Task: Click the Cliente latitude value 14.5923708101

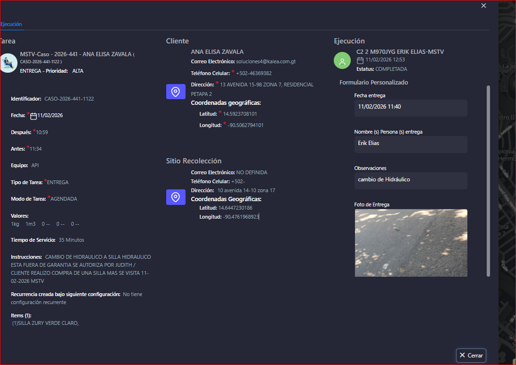Action: click(240, 114)
